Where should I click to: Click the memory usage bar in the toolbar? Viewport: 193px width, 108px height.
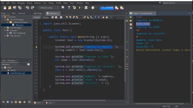(107, 8)
